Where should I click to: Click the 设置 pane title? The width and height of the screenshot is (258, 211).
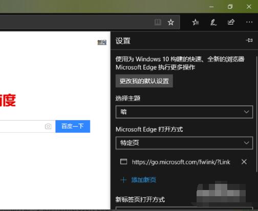[123, 41]
